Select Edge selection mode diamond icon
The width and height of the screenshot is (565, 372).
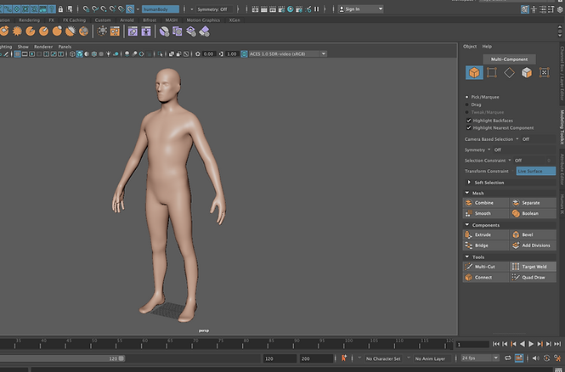click(509, 73)
